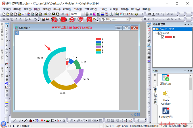Pin the Object Manager panel
The image size is (193, 128).
188,24
